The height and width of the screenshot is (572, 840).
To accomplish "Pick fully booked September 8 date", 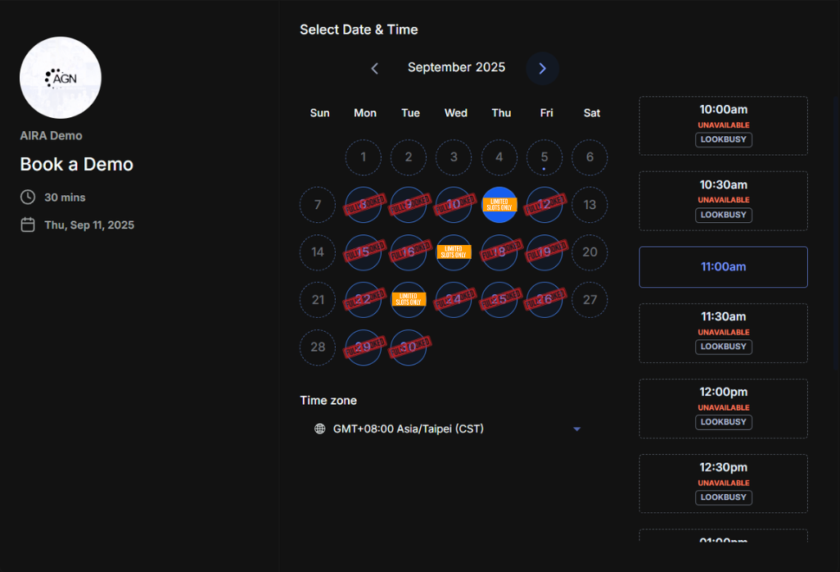I will 364,204.
